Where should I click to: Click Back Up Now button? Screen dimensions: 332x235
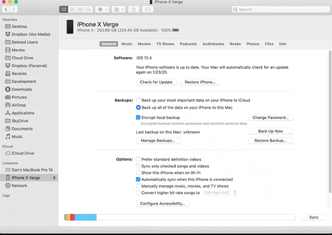pyautogui.click(x=271, y=131)
